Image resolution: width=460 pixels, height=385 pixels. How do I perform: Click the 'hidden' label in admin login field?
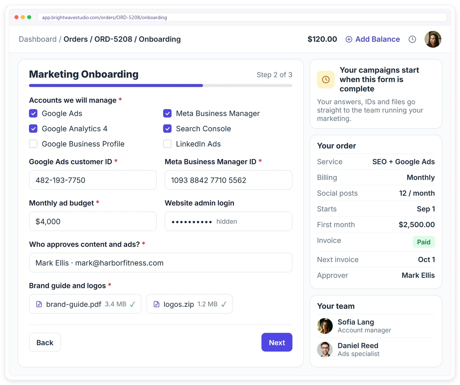[x=226, y=221]
